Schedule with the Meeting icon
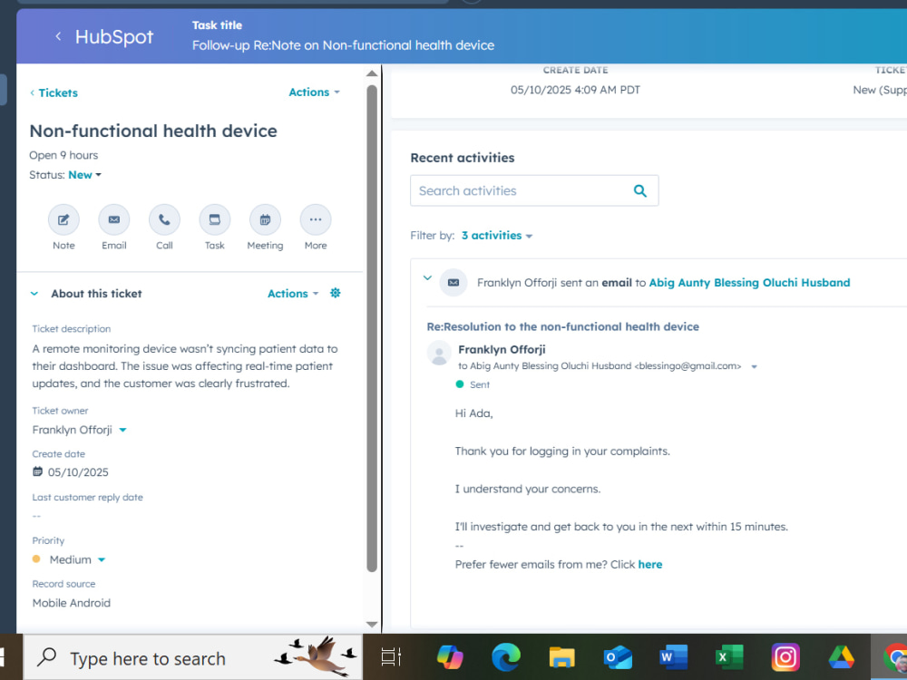The width and height of the screenshot is (907, 680). tap(265, 219)
